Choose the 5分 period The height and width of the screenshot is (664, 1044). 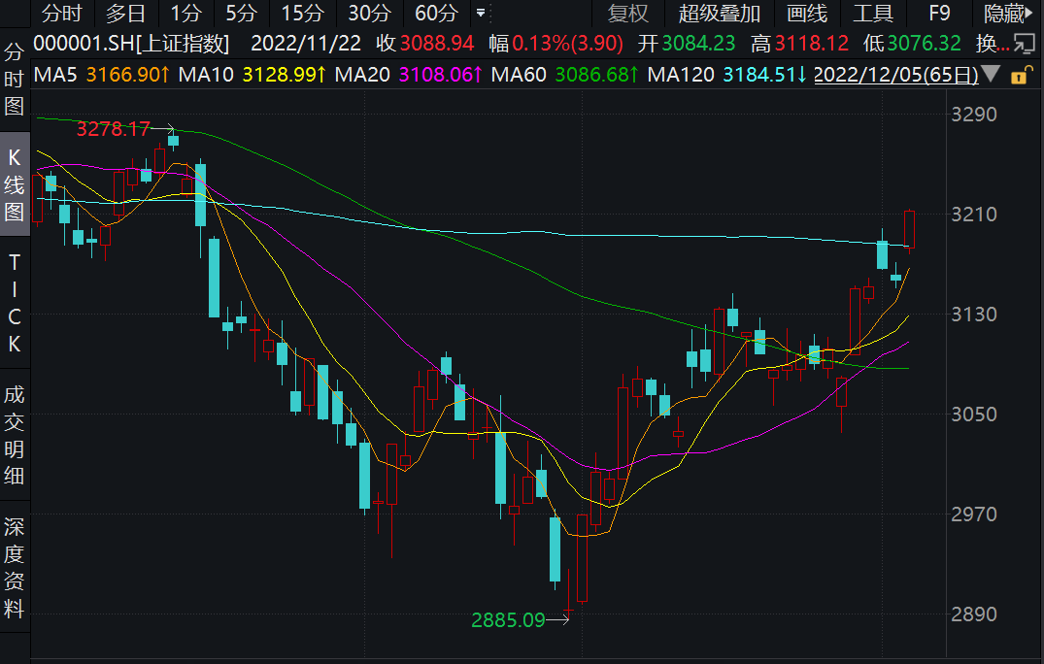point(241,14)
